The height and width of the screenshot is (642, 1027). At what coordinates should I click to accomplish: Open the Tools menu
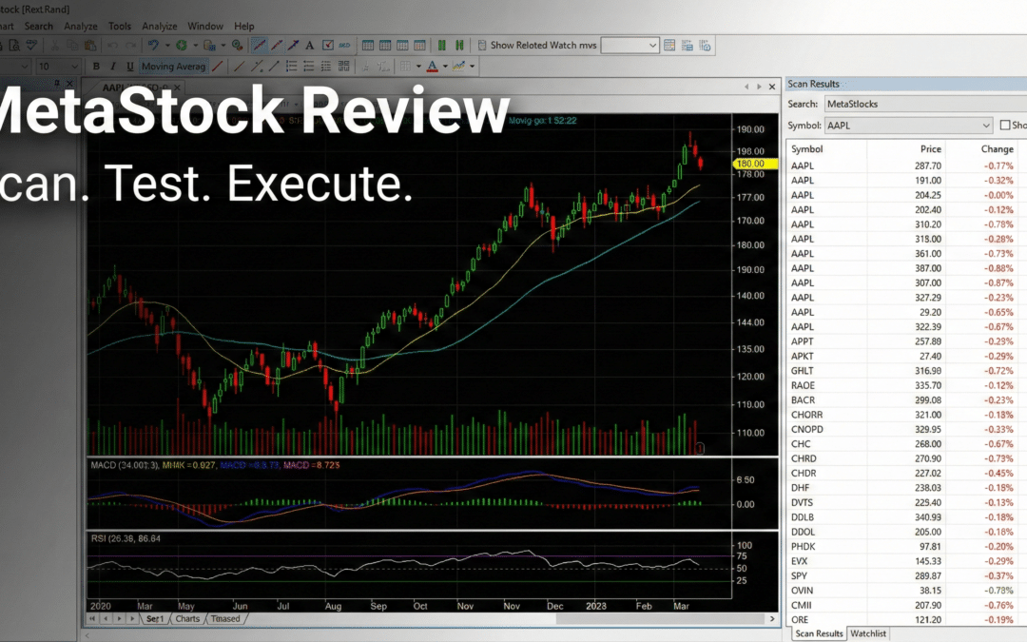tap(119, 27)
